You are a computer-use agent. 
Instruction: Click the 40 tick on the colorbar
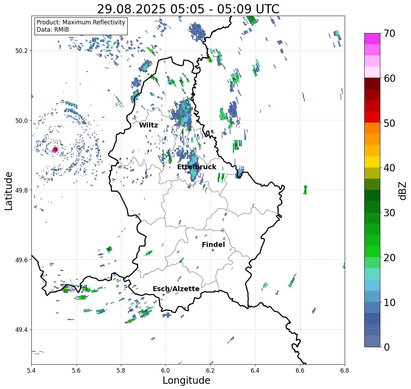389,168
